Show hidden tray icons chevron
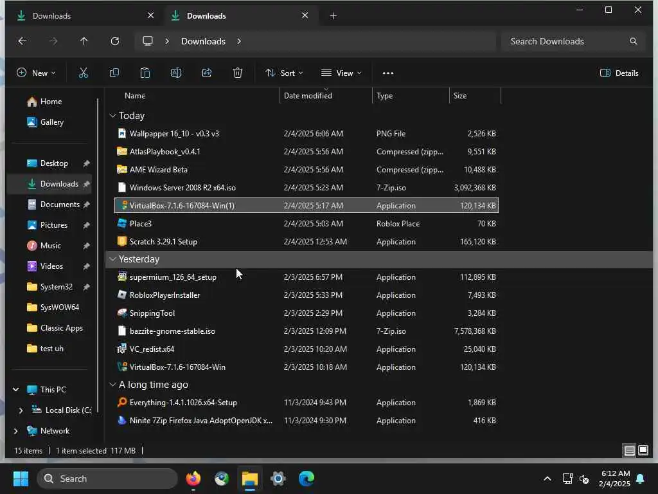 click(x=547, y=479)
